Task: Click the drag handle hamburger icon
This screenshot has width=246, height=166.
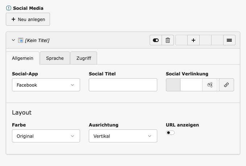Action: tap(229, 40)
